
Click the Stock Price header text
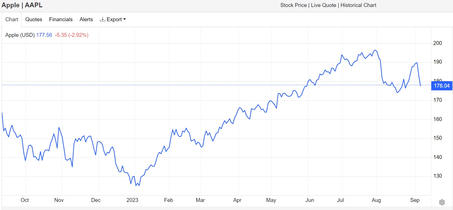[293, 5]
